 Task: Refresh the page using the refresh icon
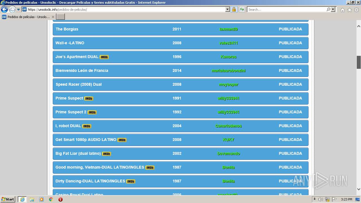tap(242, 10)
